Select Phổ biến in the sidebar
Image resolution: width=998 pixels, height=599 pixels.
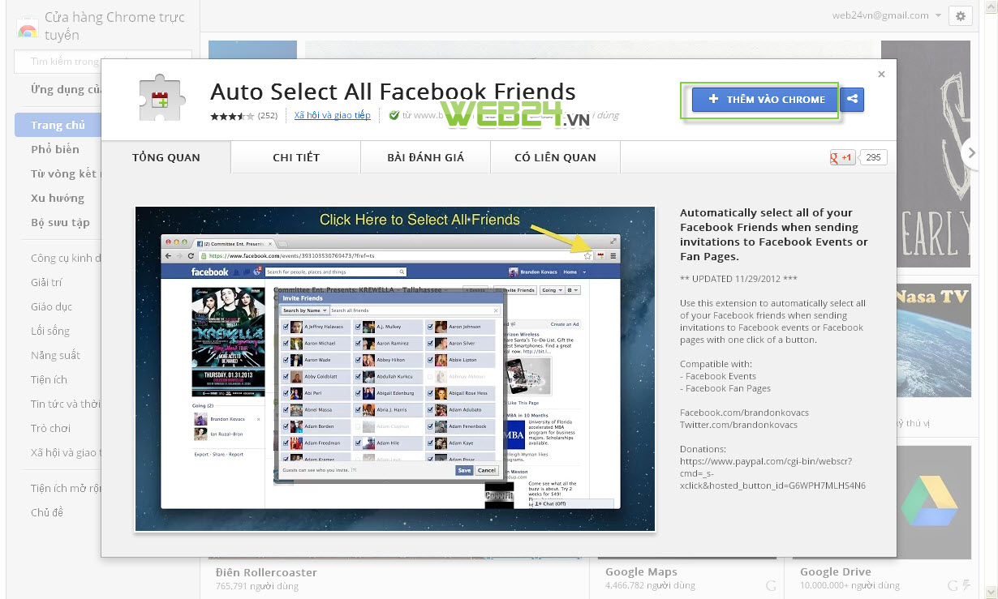click(x=55, y=149)
